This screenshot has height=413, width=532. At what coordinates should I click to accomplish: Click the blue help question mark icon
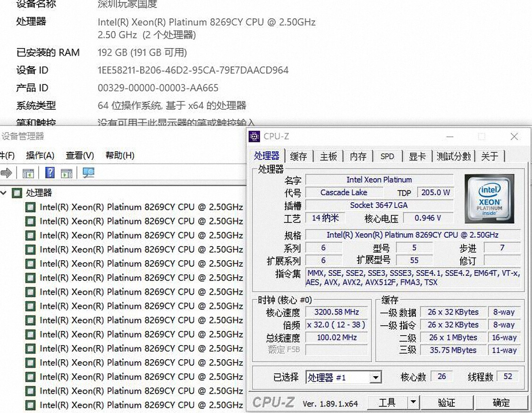pos(50,173)
